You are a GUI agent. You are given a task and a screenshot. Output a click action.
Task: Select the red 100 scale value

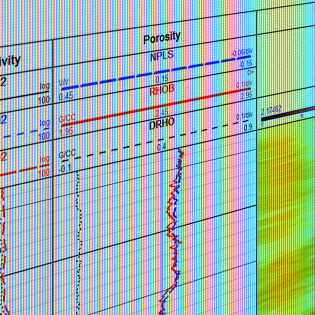(x=44, y=173)
